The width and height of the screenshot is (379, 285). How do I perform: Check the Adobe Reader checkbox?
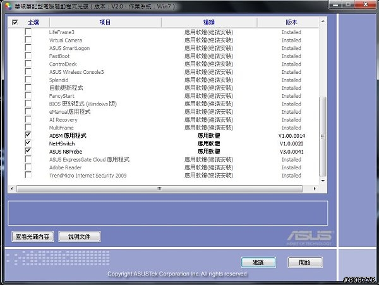pyautogui.click(x=28, y=167)
